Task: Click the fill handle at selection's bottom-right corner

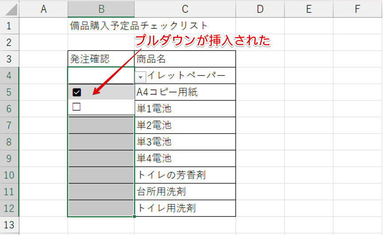Action: tap(134, 216)
